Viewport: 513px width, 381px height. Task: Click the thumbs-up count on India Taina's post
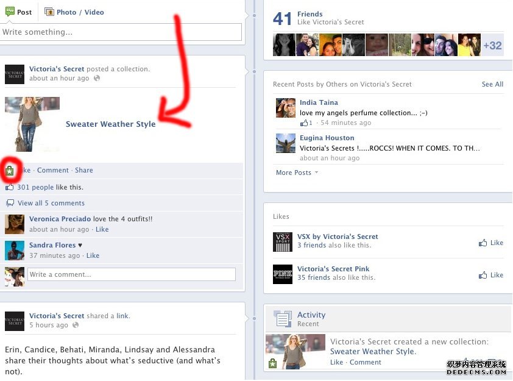click(306, 123)
